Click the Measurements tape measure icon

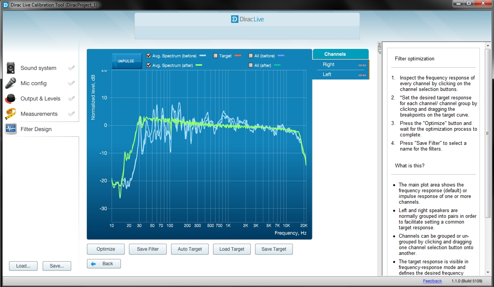coord(11,114)
